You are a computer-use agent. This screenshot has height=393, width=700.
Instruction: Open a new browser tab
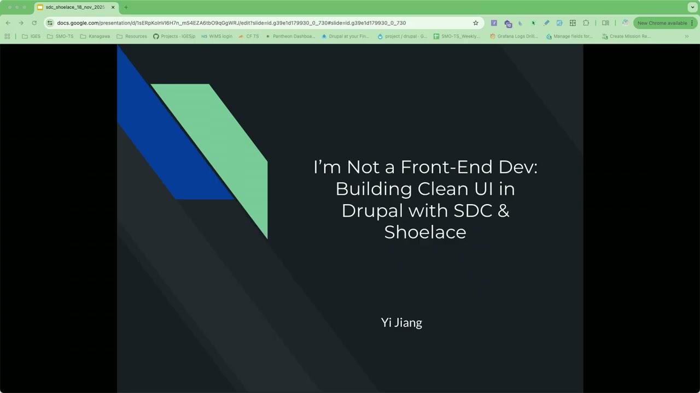pos(126,7)
